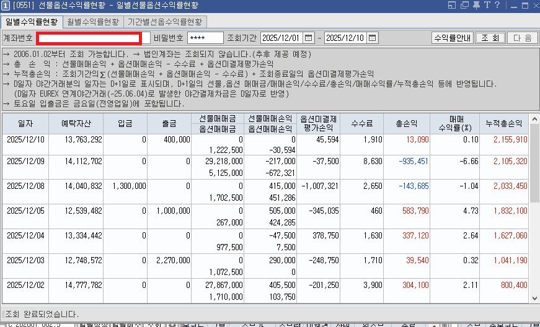Screen dimensions: 540x327
Task: Switch to 일별수익률현황 tab
Action: pos(32,22)
